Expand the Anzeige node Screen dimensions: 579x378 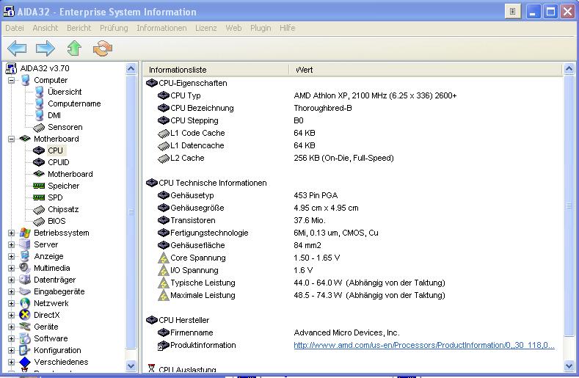tap(12, 256)
